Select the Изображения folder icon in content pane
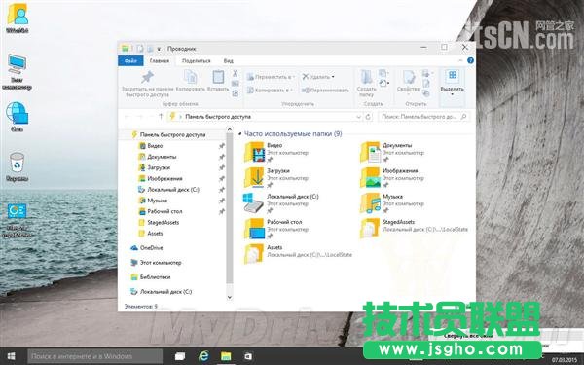The height and width of the screenshot is (365, 584). (370, 178)
